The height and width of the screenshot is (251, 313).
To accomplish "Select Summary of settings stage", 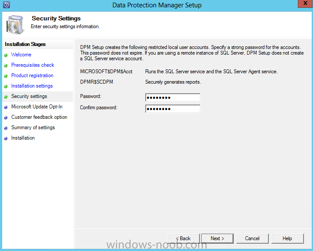I will tap(33, 127).
